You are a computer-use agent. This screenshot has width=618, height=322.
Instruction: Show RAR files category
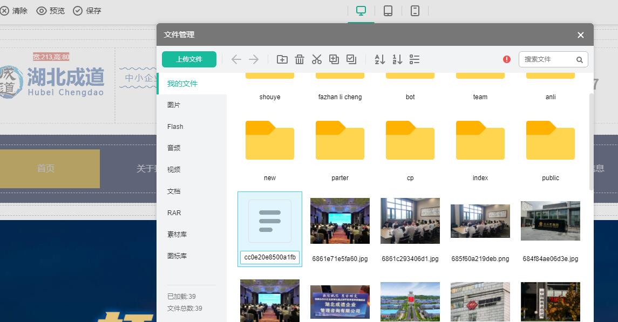tap(192, 213)
